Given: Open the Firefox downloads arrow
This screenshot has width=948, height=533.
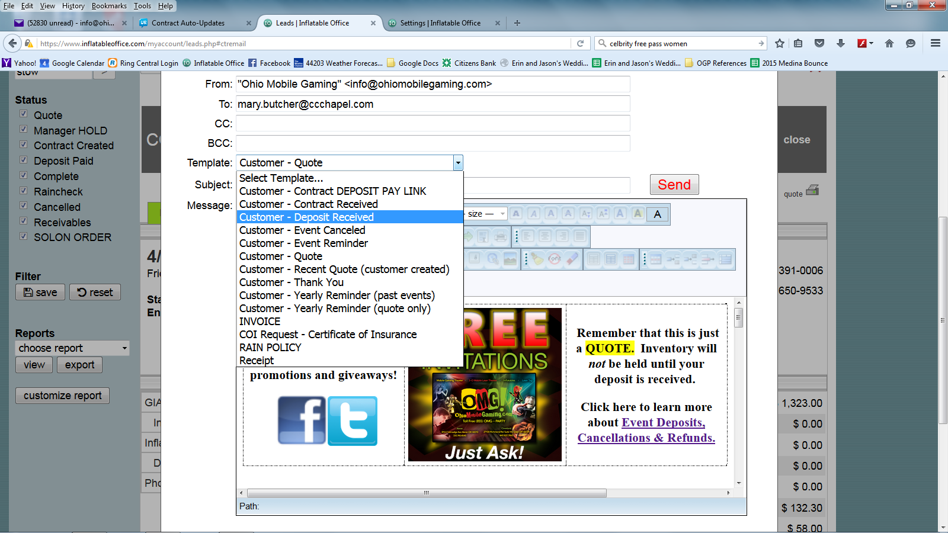Looking at the screenshot, I should (x=840, y=43).
